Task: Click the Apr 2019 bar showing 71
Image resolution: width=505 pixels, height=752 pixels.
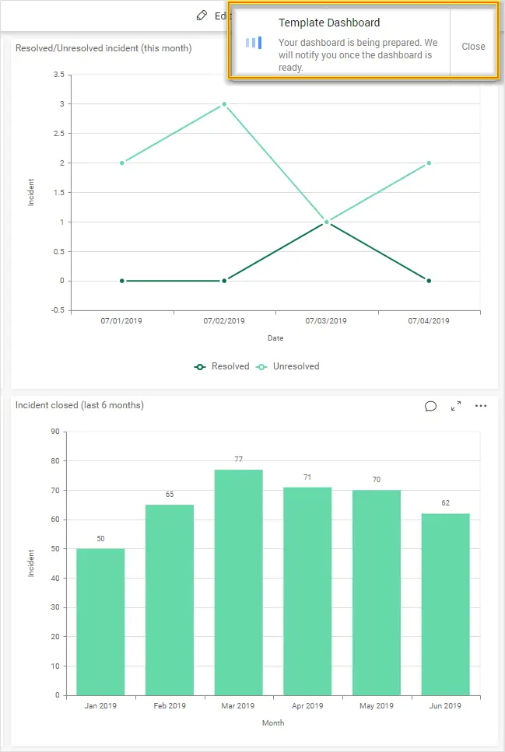Action: [x=307, y=590]
